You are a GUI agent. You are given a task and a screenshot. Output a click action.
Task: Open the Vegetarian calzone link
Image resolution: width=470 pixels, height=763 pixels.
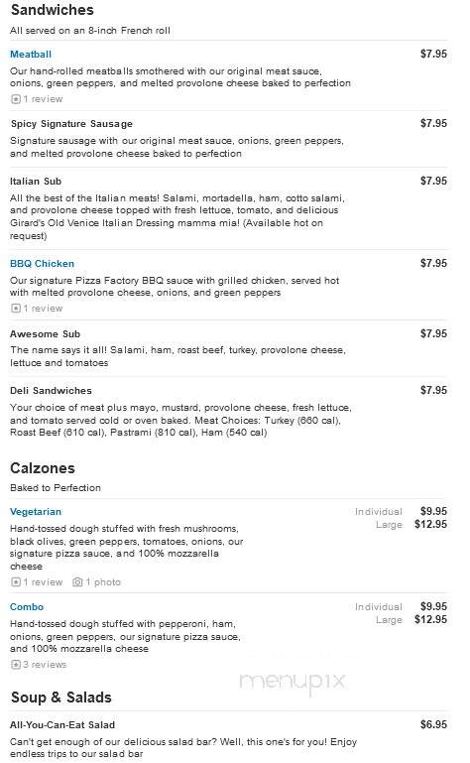pyautogui.click(x=36, y=512)
